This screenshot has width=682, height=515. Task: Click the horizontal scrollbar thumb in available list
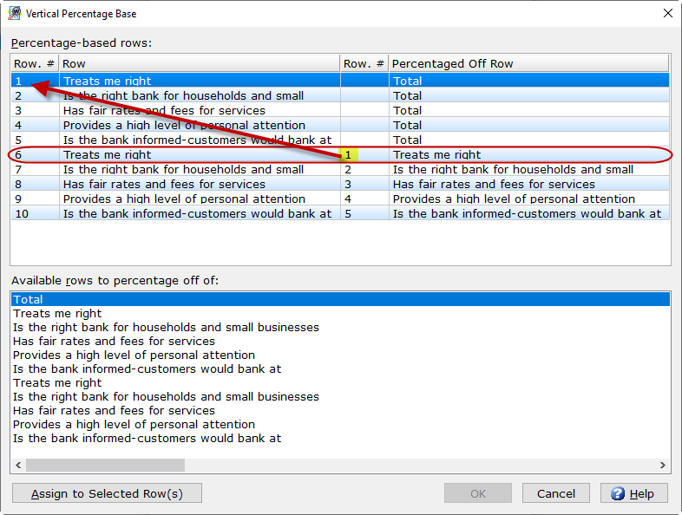[x=104, y=466]
